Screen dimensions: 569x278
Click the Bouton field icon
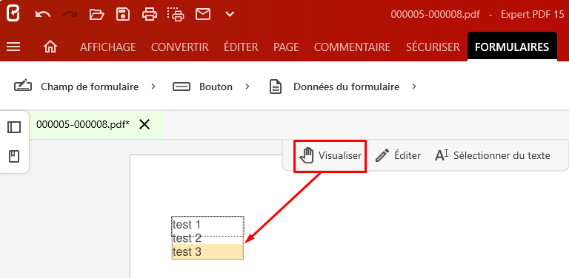coord(182,87)
